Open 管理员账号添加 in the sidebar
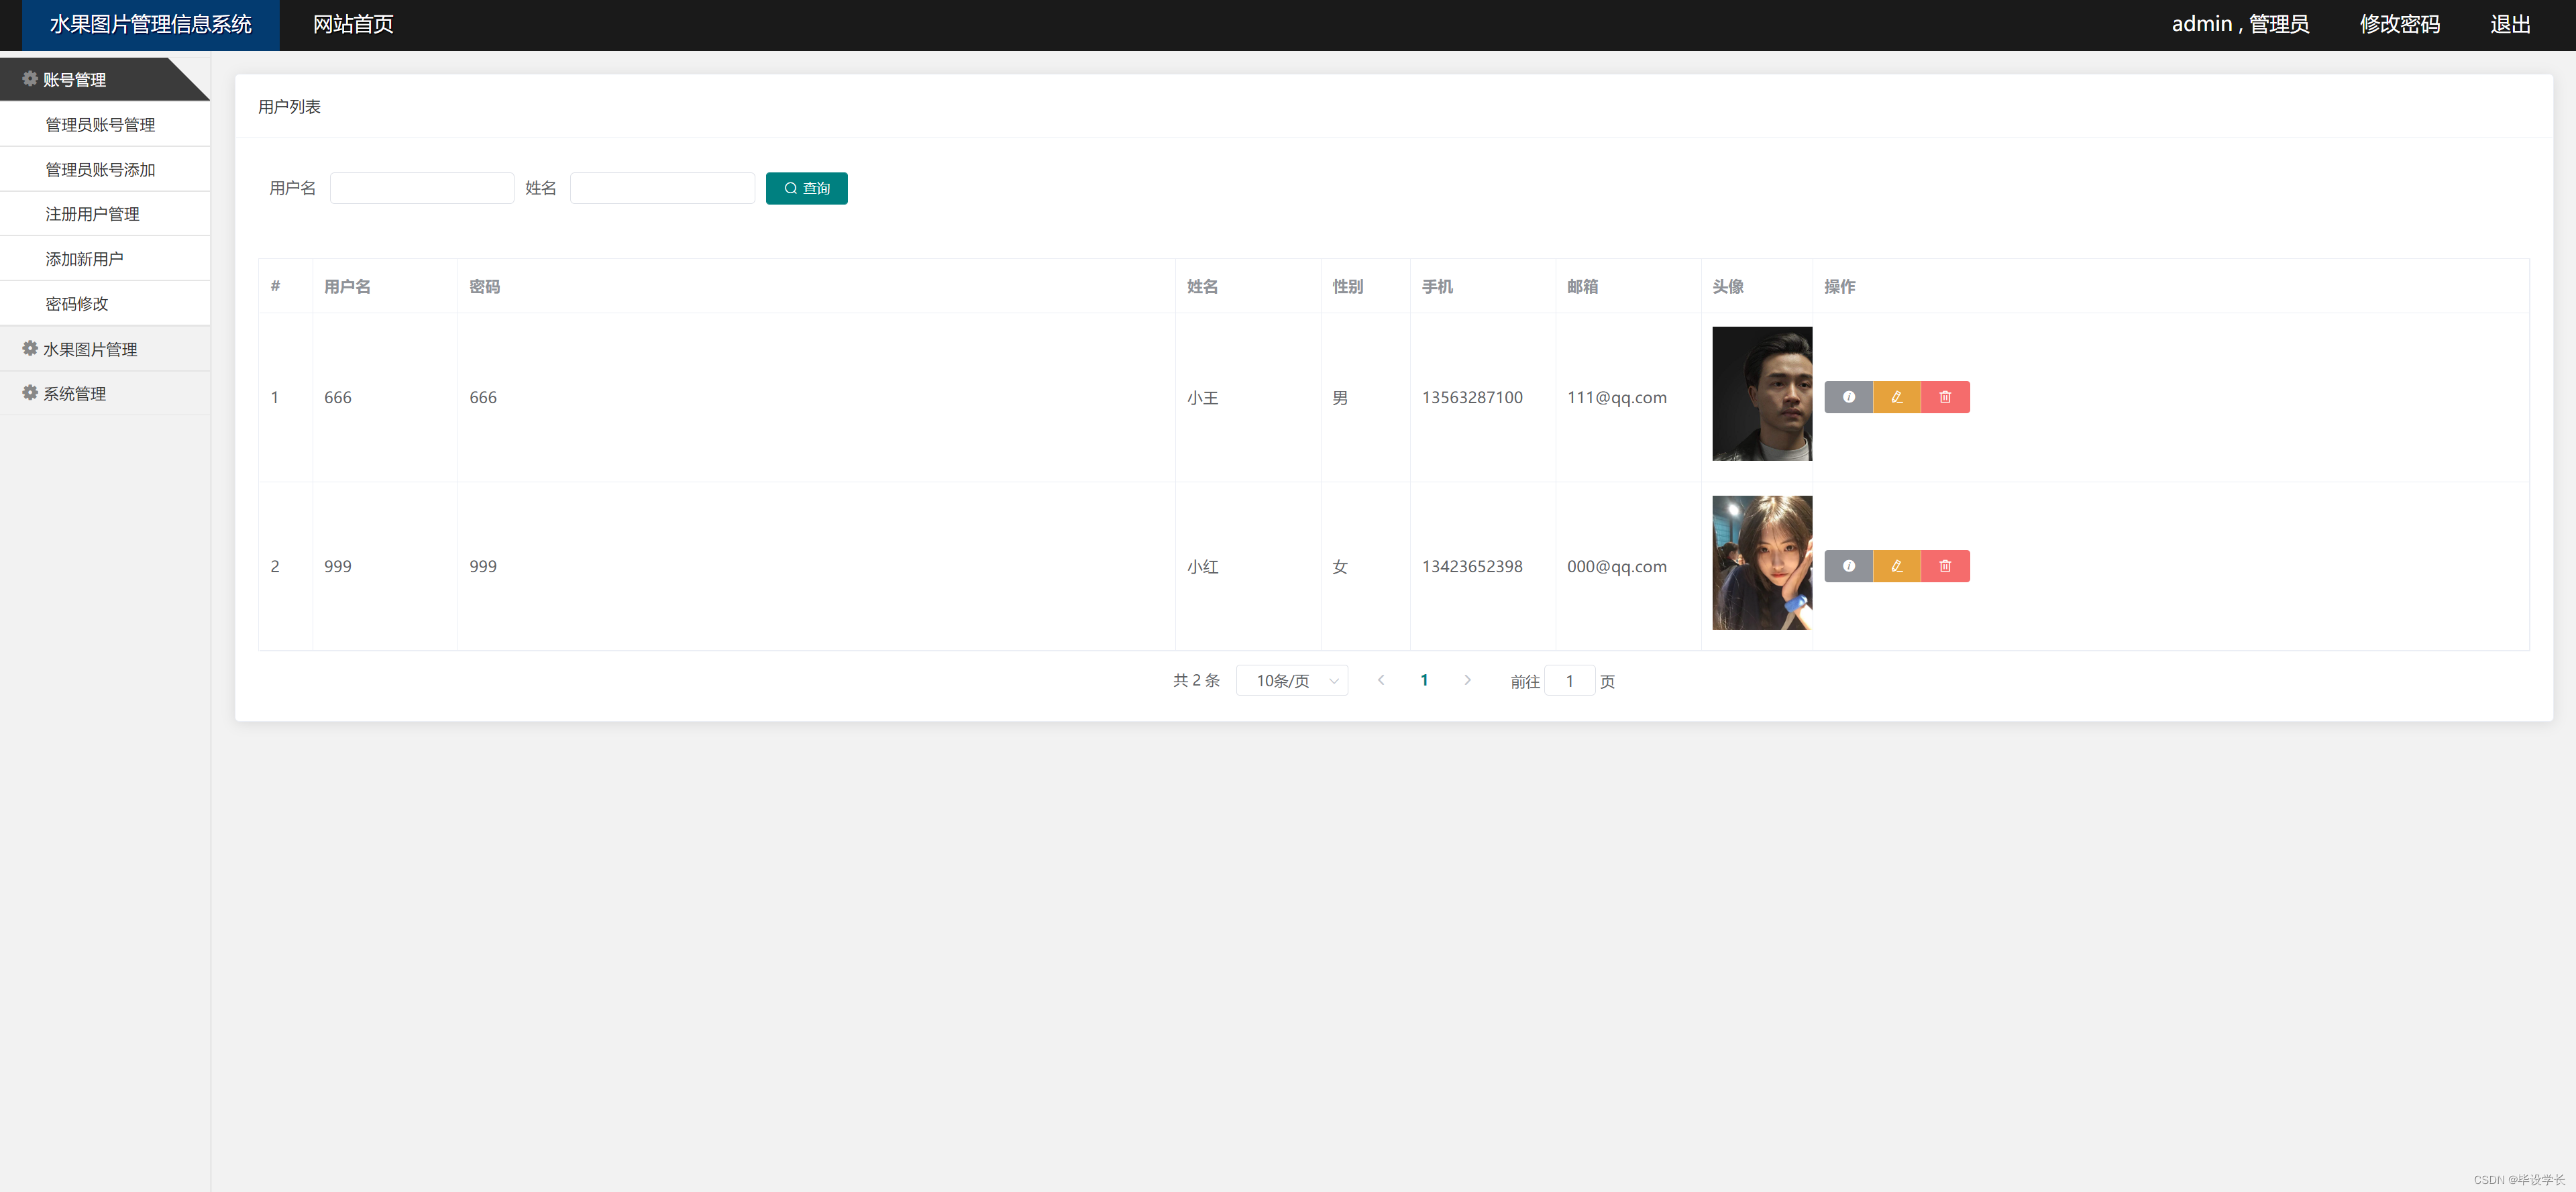The height and width of the screenshot is (1192, 2576). [x=100, y=170]
